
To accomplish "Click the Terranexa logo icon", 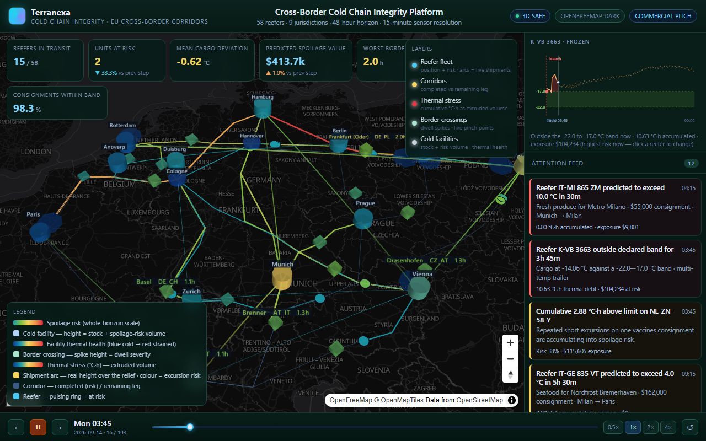I will (17, 16).
